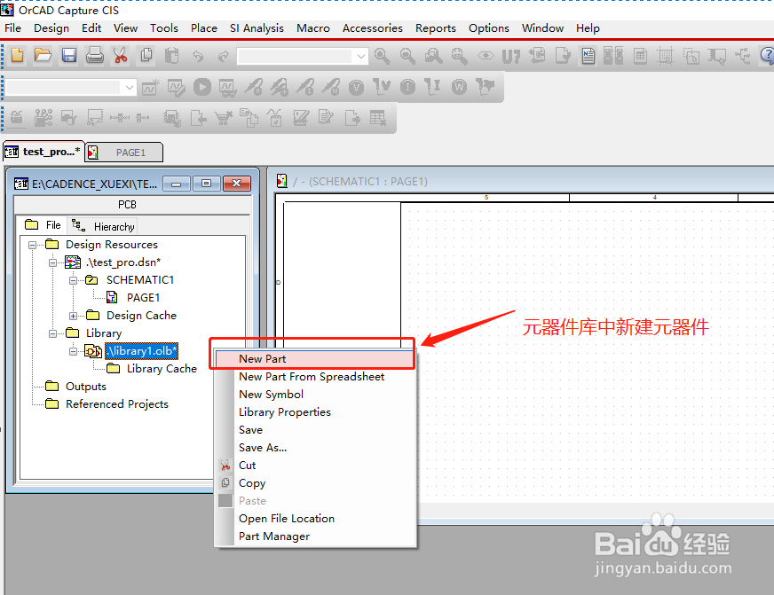The height and width of the screenshot is (595, 774).
Task: Click the Zoom to All icon
Action: 460,56
